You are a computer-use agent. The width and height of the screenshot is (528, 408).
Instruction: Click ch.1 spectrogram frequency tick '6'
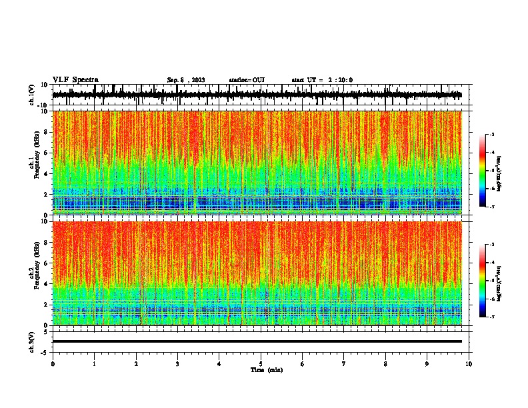coord(46,153)
